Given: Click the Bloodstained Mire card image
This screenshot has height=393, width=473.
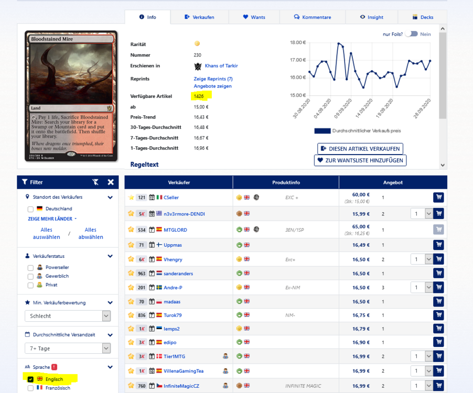Looking at the screenshot, I should click(71, 96).
